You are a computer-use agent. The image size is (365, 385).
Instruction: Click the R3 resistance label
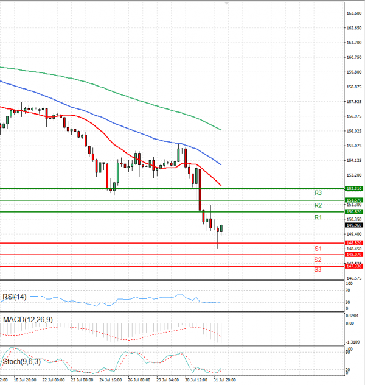(318, 193)
